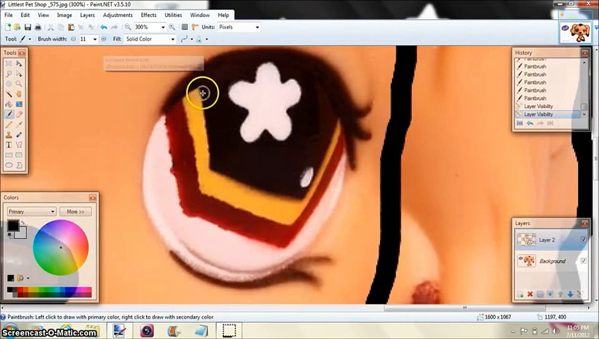Image resolution: width=599 pixels, height=339 pixels.
Task: Click the Save icon in the toolbar
Action: click(28, 27)
